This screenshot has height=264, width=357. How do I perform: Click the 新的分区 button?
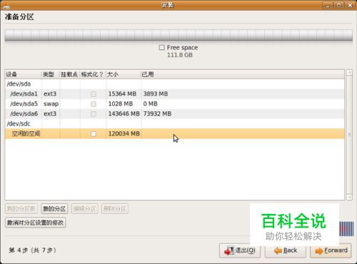tap(54, 209)
